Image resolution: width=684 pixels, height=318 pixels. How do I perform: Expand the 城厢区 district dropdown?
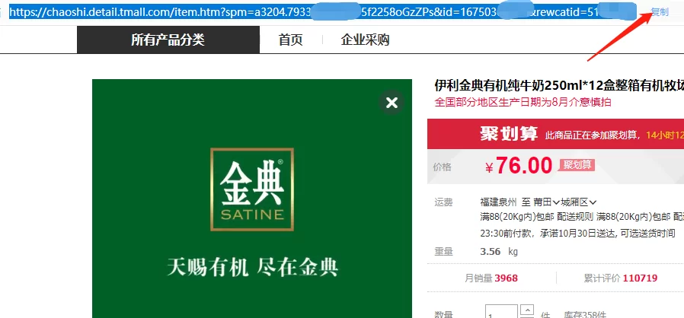579,202
